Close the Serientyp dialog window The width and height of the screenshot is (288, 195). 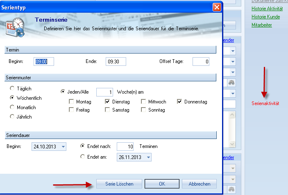(217, 7)
